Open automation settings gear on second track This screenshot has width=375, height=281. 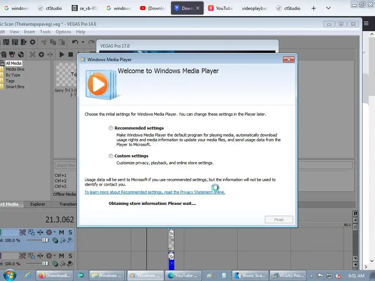[49, 256]
